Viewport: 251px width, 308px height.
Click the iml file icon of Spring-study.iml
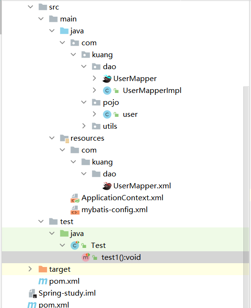click(x=32, y=293)
